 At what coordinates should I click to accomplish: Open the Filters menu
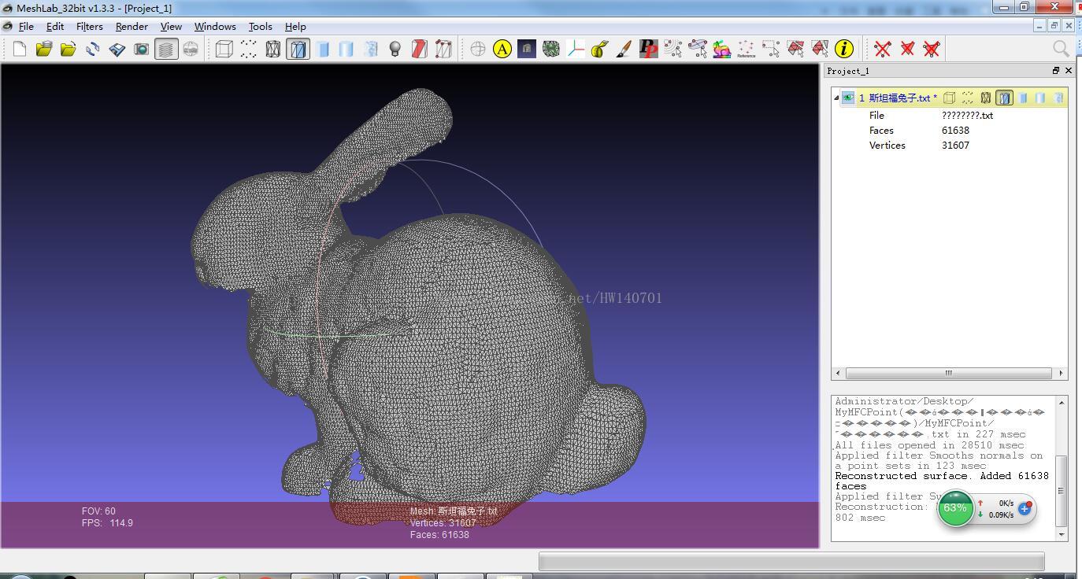pos(90,26)
